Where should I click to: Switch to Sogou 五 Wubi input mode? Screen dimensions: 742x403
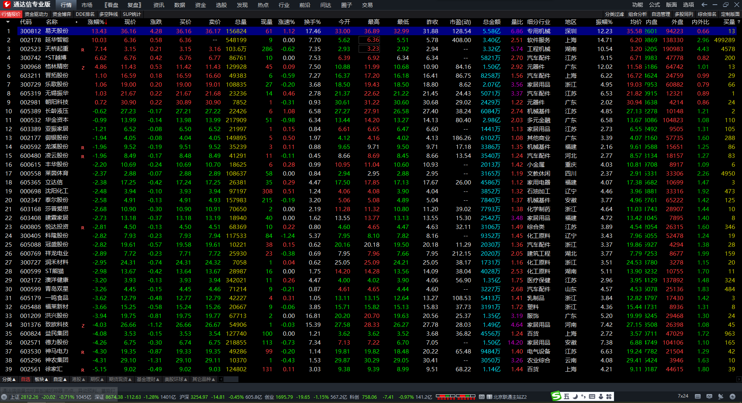567,396
